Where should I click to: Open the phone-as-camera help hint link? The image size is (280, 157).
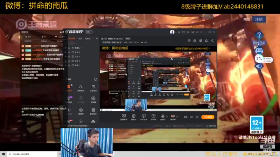tap(78, 126)
